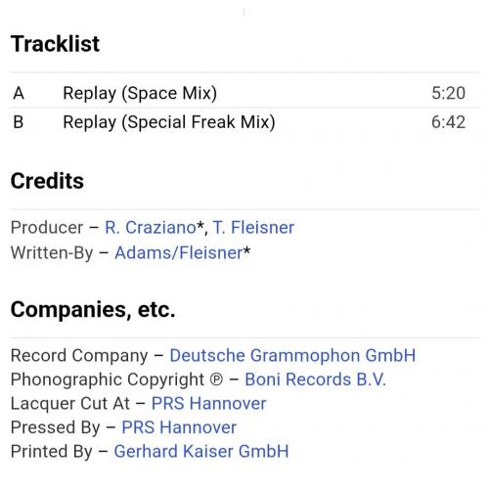The image size is (489, 489).
Task: Open the Gerhard Kaiser GmbH link
Action: tap(201, 452)
